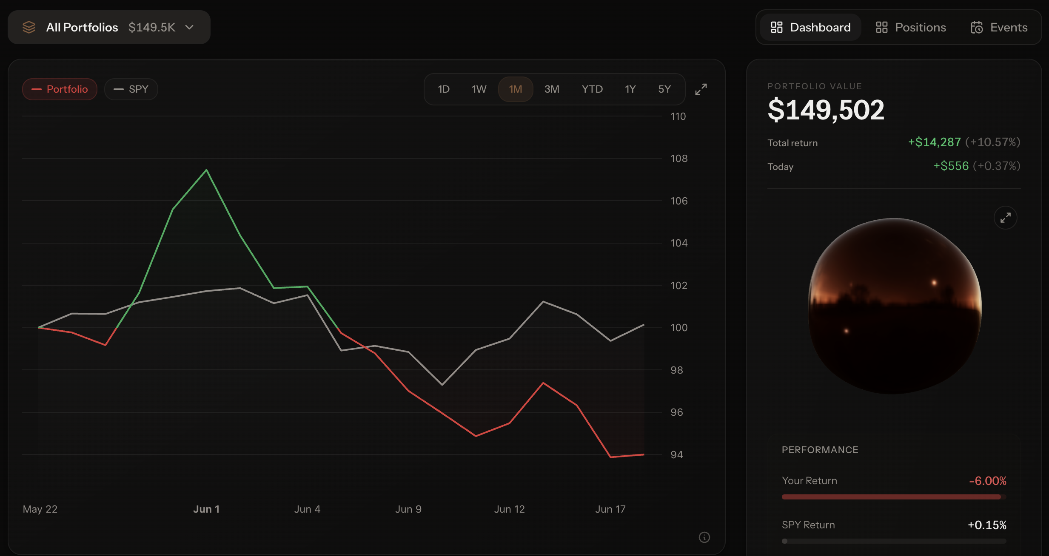The height and width of the screenshot is (556, 1049).
Task: Open the Dashboard tab
Action: [810, 27]
